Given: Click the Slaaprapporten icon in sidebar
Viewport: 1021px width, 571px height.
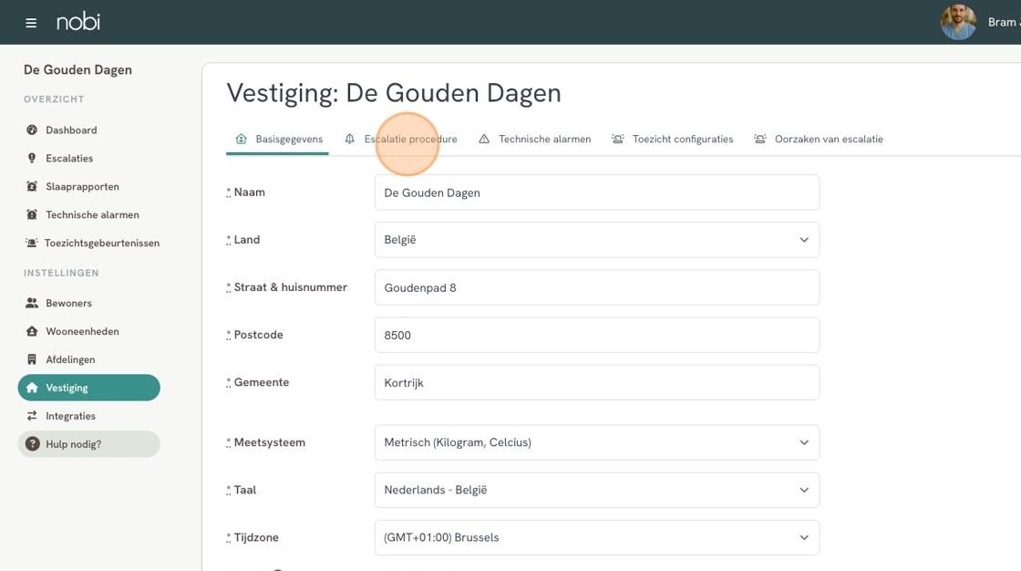Looking at the screenshot, I should [32, 187].
